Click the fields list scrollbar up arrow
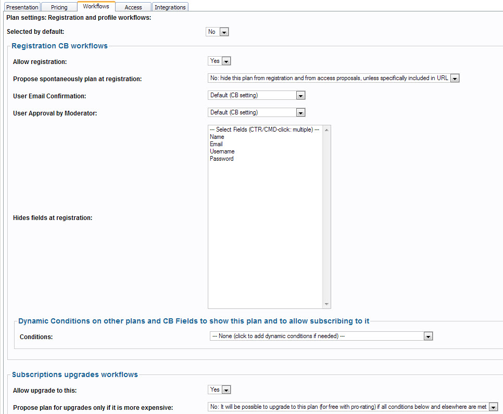The height and width of the screenshot is (414, 503). coord(326,130)
